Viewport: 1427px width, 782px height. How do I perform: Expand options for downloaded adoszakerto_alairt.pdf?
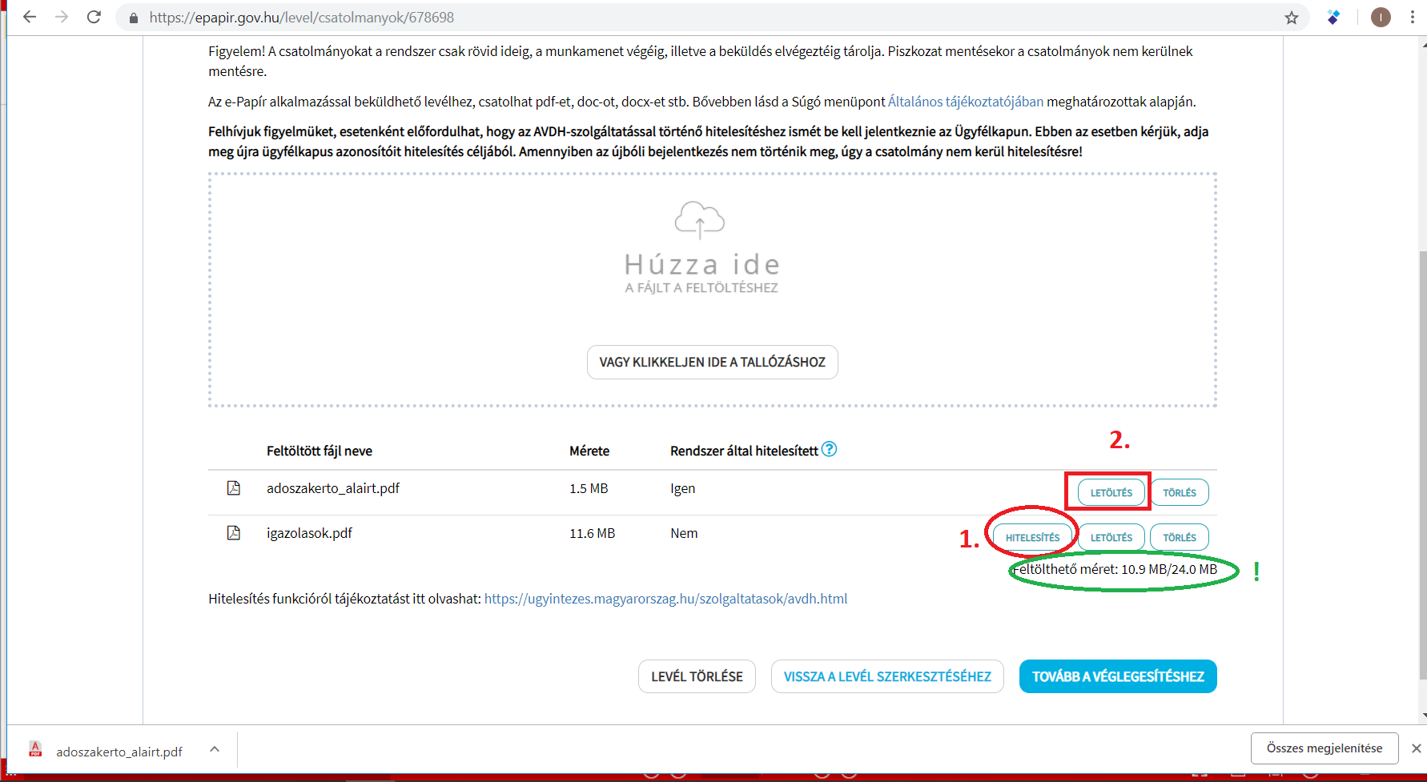tap(214, 750)
